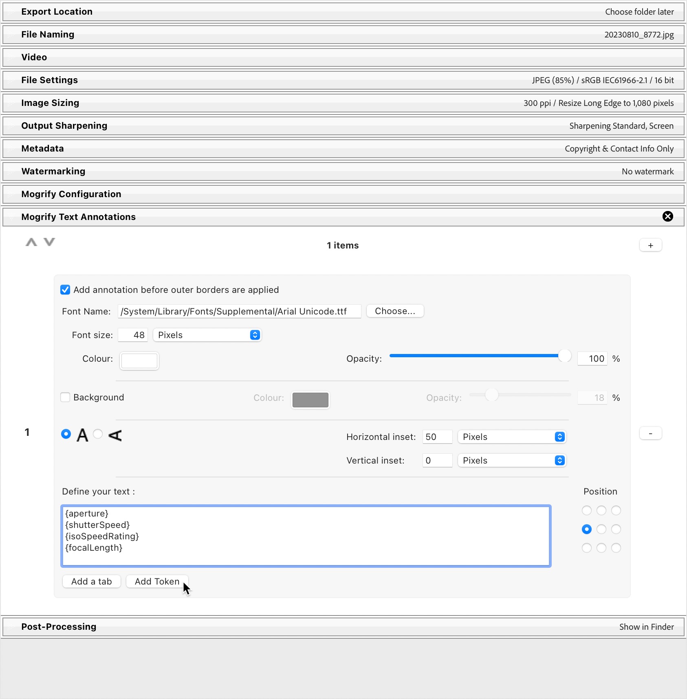This screenshot has height=699, width=687.
Task: Remove annotation 1 with minus button
Action: tap(650, 433)
